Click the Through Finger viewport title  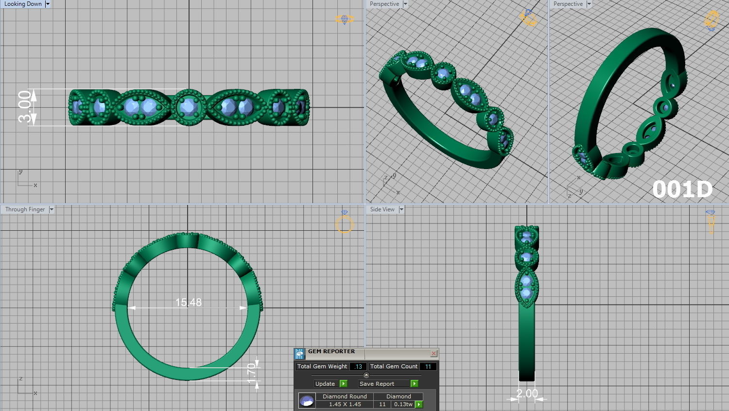tap(25, 209)
